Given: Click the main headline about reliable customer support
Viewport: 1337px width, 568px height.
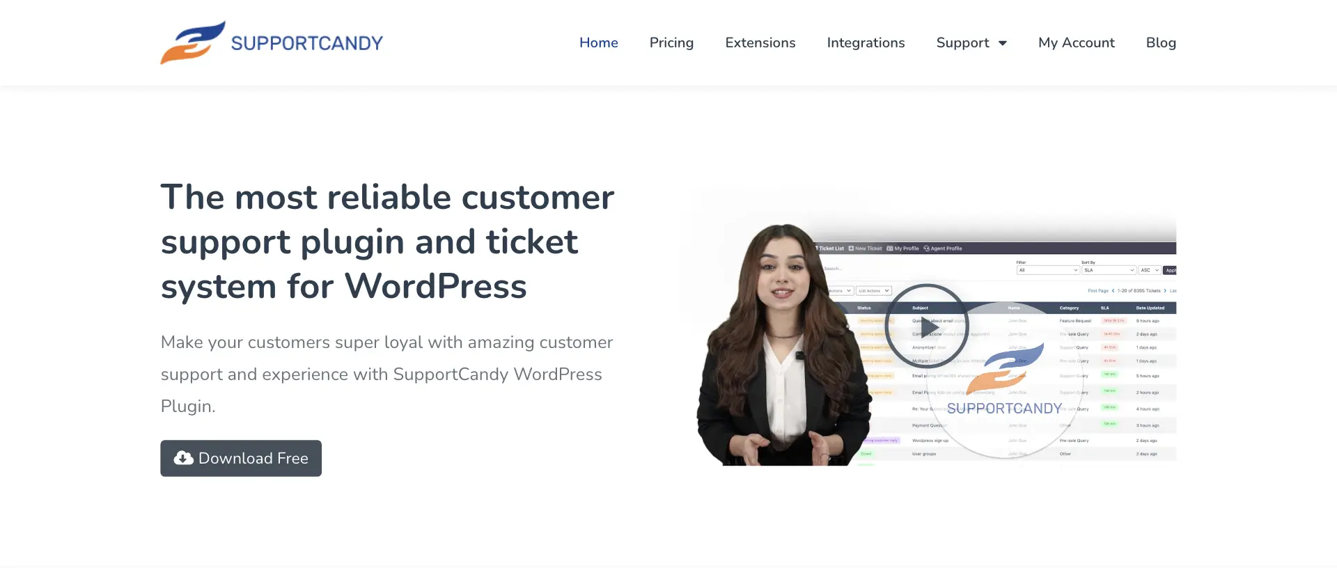Looking at the screenshot, I should tap(387, 242).
